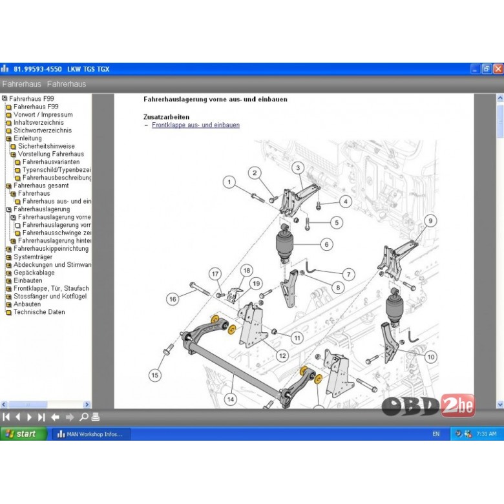Viewport: 504px width, 504px height.
Task: Click the Windows start button
Action: coord(23,434)
